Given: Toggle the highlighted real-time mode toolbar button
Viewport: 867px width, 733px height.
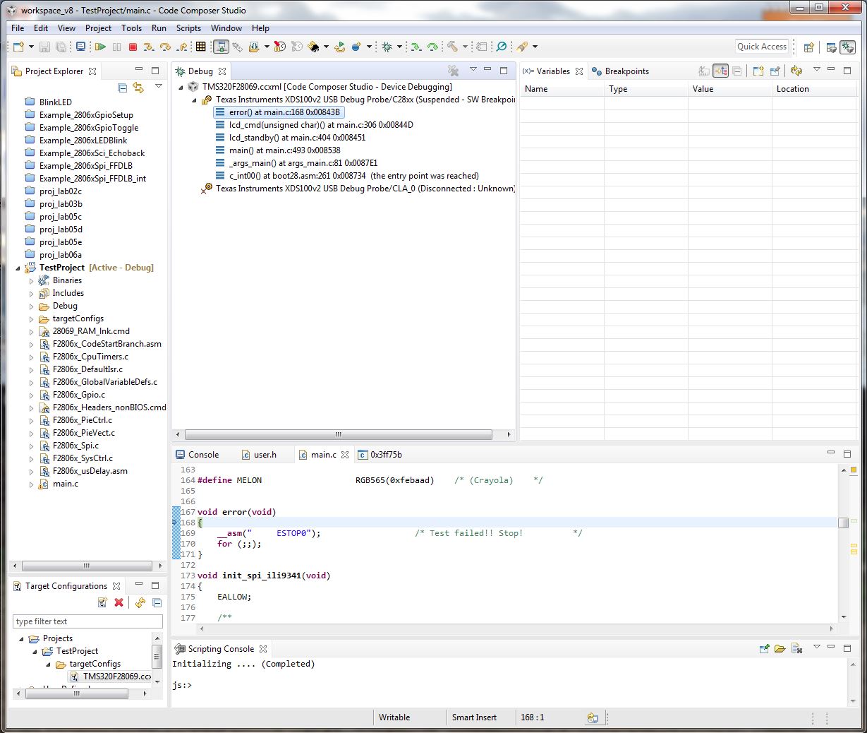Looking at the screenshot, I should point(221,47).
